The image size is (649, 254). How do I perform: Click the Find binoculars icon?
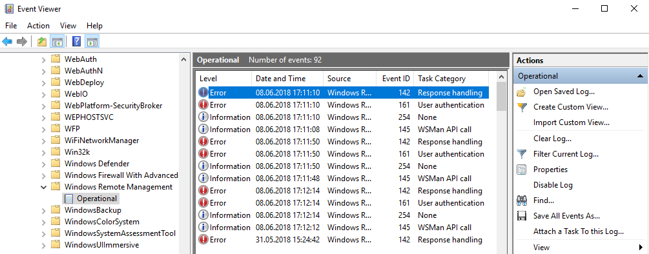522,200
